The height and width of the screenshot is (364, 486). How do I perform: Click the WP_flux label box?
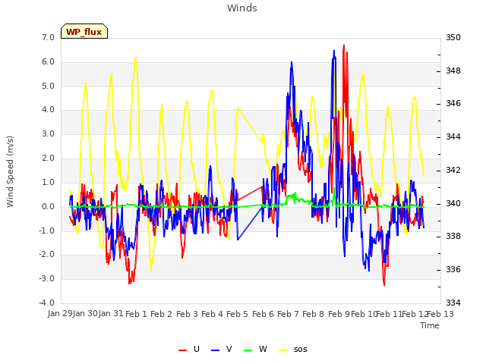coord(84,31)
